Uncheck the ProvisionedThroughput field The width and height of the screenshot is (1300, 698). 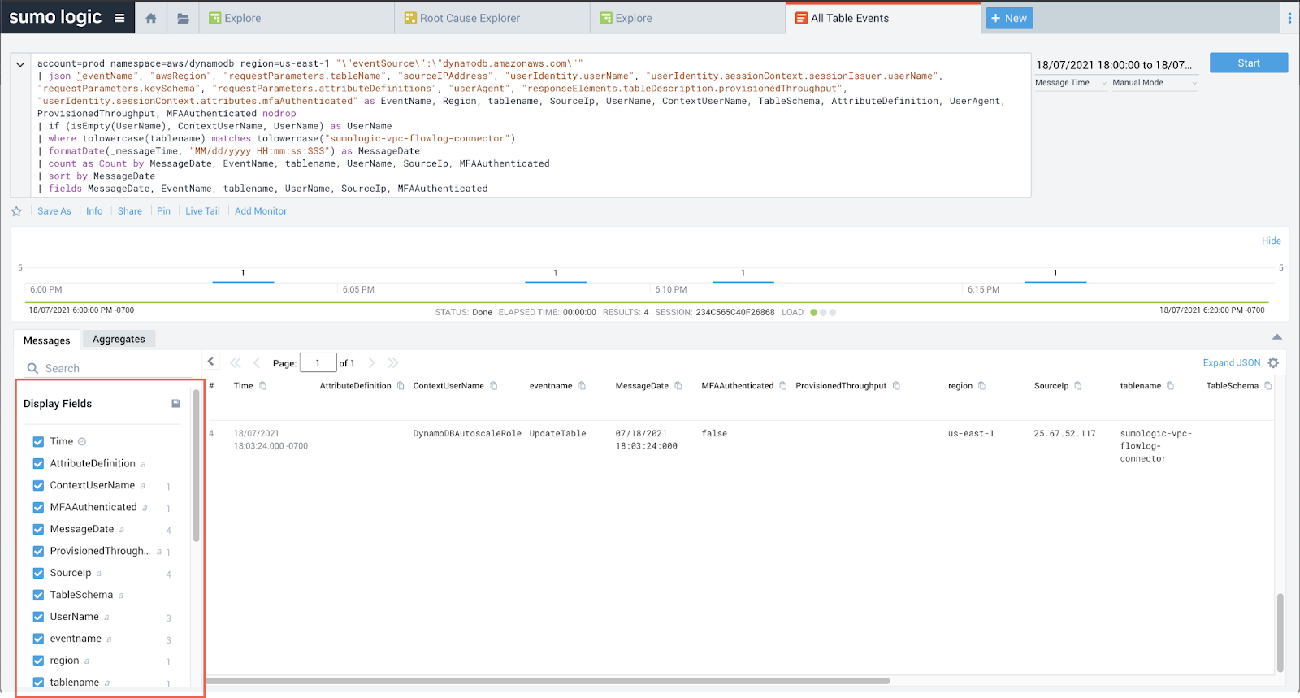click(38, 552)
